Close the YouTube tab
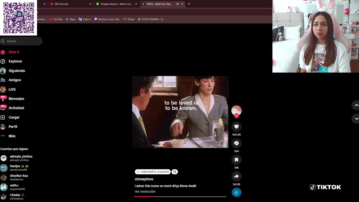Image resolution: width=359 pixels, height=202 pixels. [x=90, y=4]
